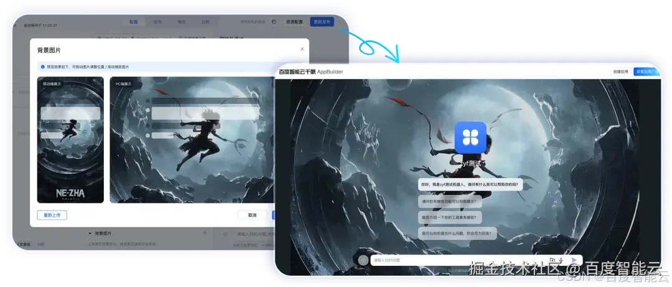The height and width of the screenshot is (287, 672).
Task: Switch to the 配置 tab
Action: click(133, 21)
